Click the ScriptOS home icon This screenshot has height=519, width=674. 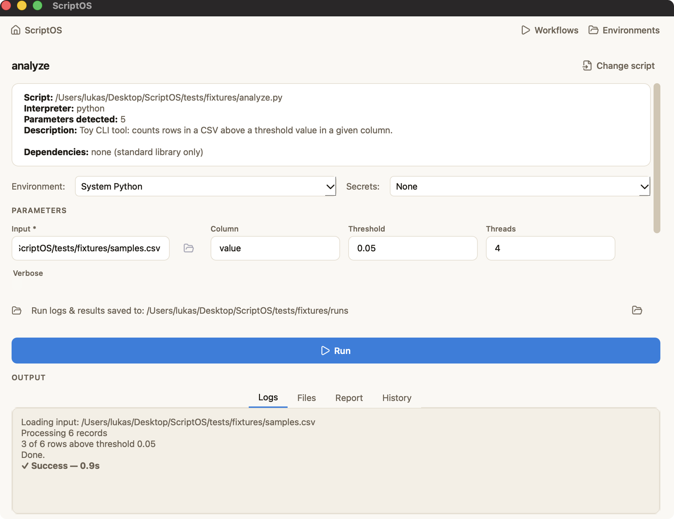tap(16, 30)
